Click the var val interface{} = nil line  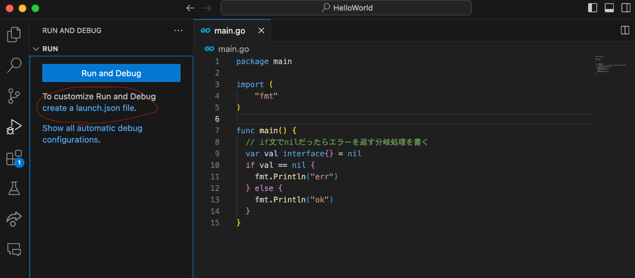pos(303,153)
